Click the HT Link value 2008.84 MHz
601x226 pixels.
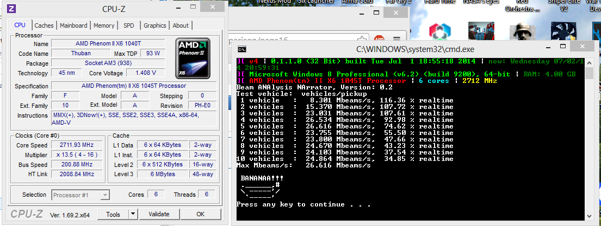[77, 175]
